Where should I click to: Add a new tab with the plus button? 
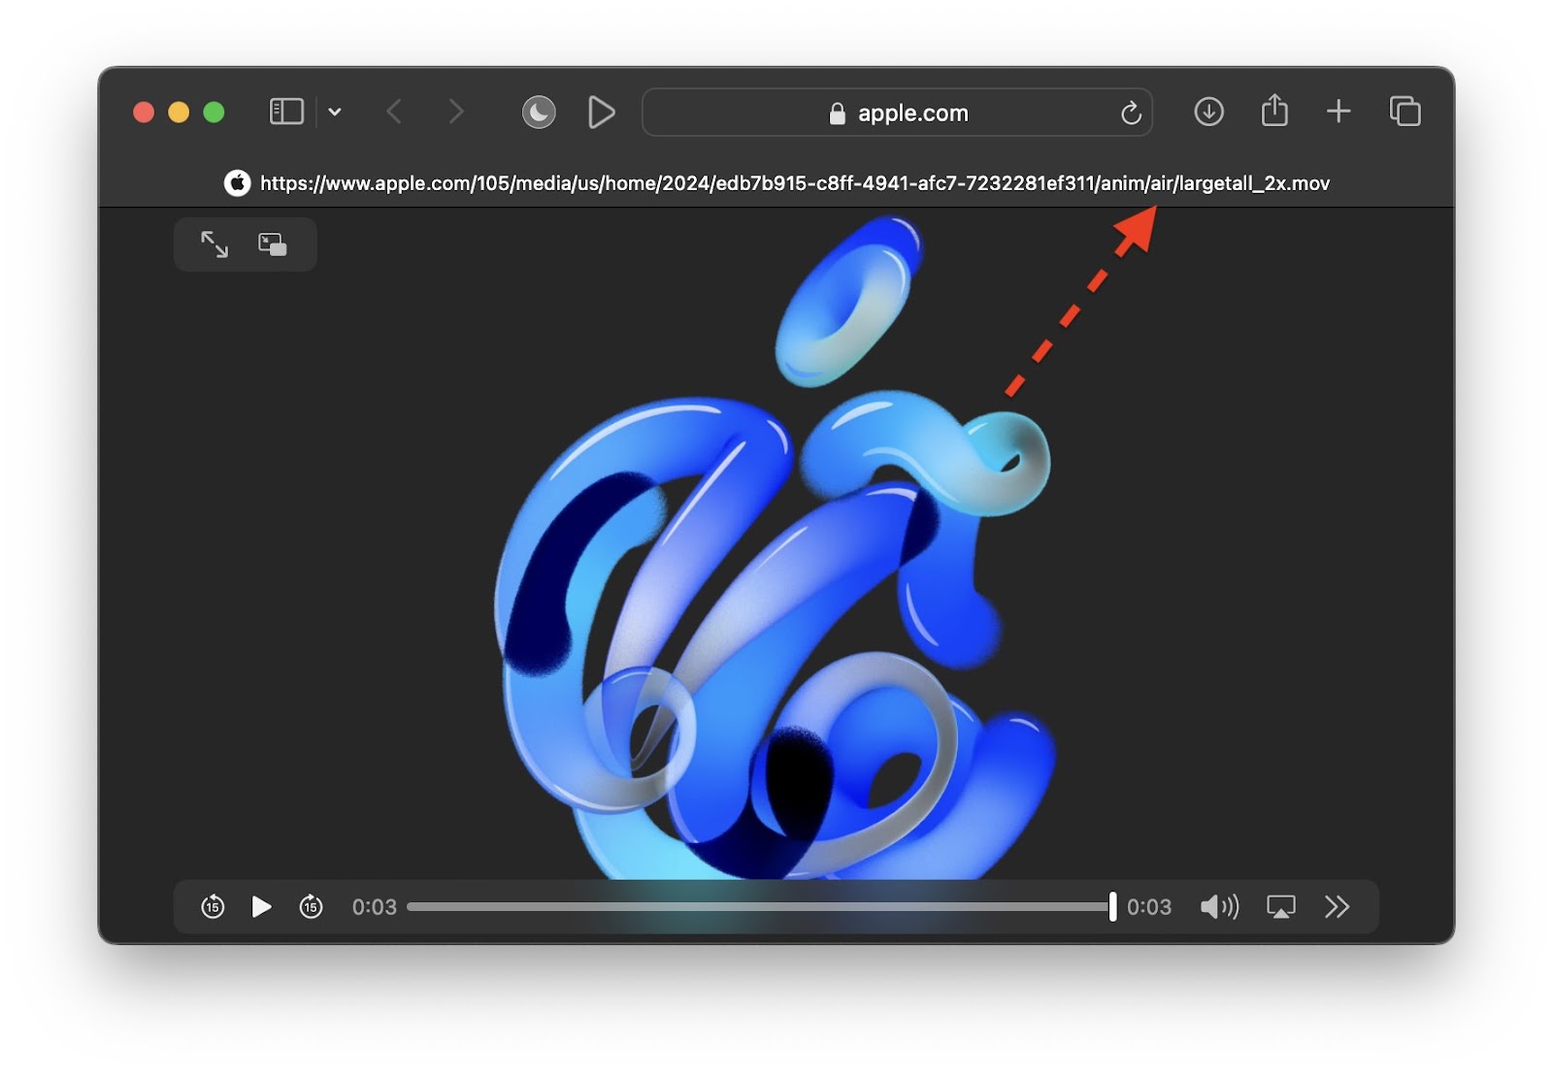1338,112
